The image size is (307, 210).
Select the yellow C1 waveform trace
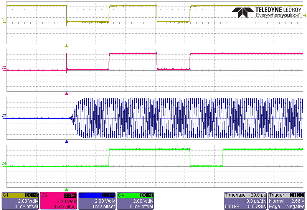[x=88, y=21]
